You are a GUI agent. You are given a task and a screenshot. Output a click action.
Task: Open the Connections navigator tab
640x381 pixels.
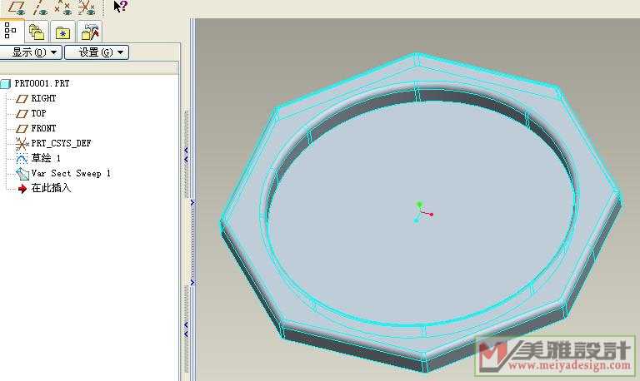click(89, 32)
